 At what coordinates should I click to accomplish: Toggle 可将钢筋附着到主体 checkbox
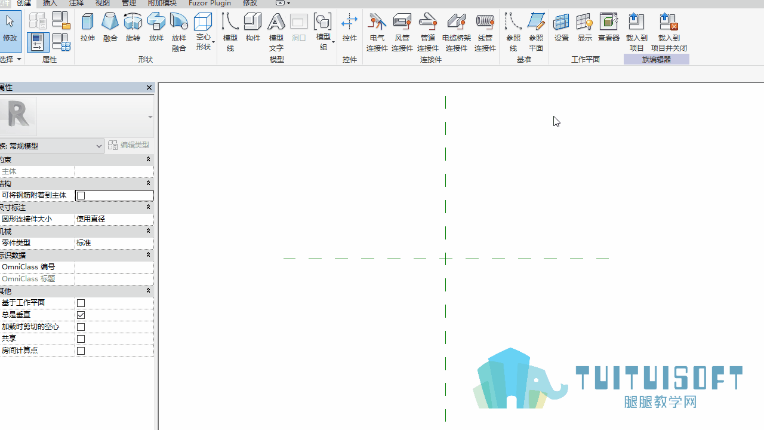[81, 195]
